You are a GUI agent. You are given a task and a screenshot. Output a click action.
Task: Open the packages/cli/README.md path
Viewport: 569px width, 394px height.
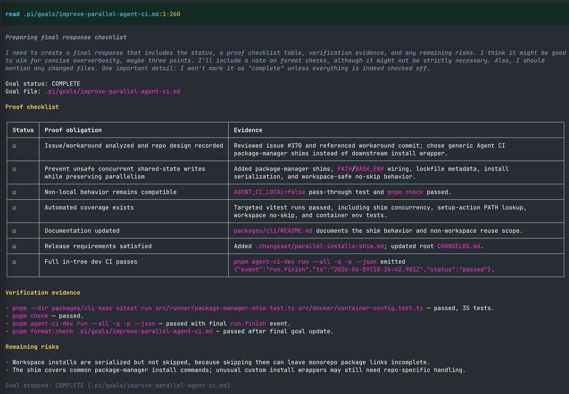point(273,230)
